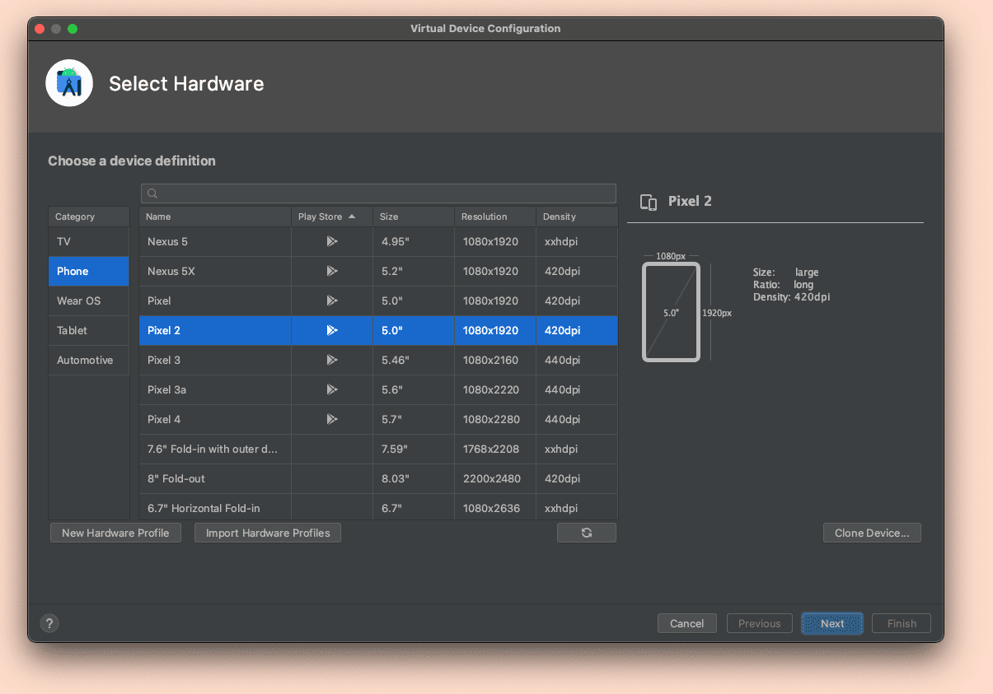The height and width of the screenshot is (694, 993).
Task: Click the Play Store icon for Nexus 5
Action: coord(332,241)
